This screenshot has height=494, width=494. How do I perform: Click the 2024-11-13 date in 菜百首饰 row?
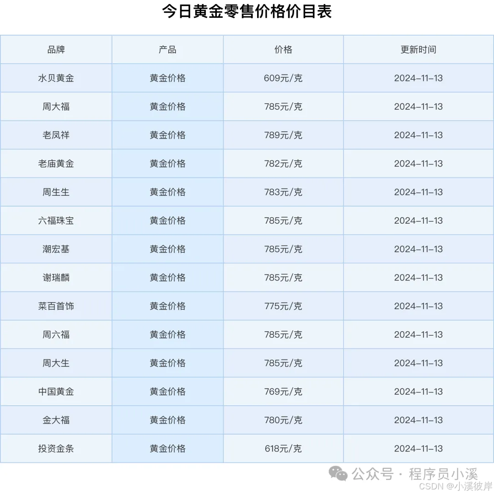click(419, 306)
